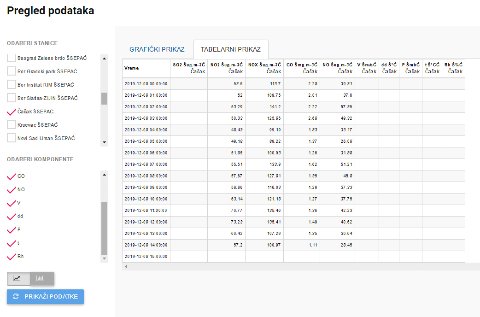Select the 2019-12-08 00:00:00 time cell
Image resolution: width=480 pixels, height=317 pixels.
coord(146,83)
